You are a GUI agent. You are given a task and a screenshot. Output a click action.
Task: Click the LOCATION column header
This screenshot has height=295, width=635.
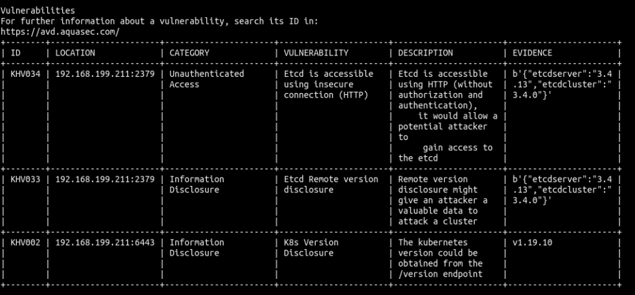75,53
